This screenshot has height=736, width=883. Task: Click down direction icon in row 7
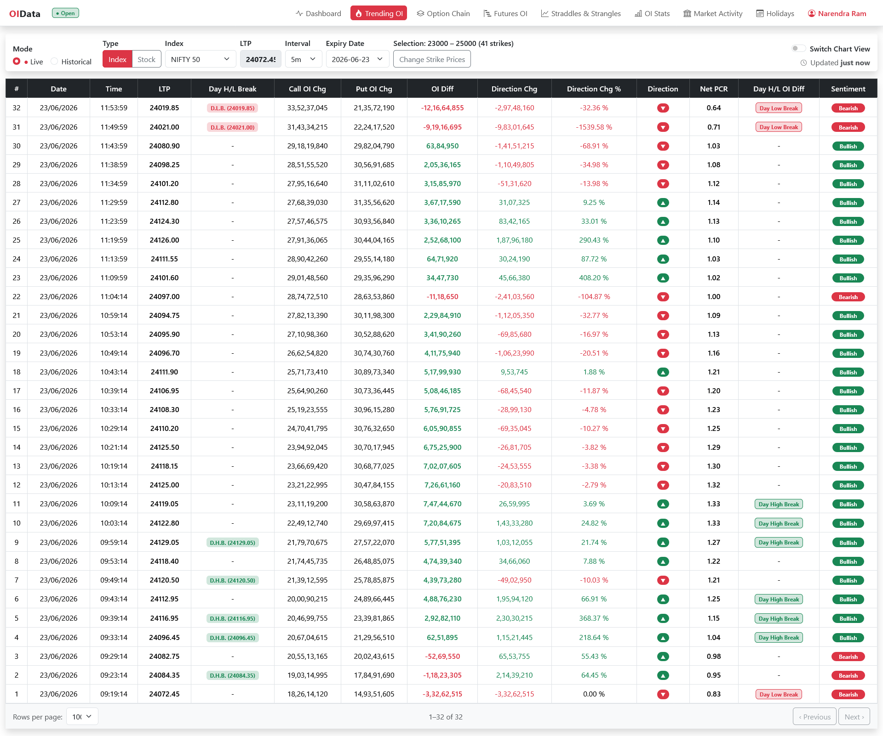(663, 580)
